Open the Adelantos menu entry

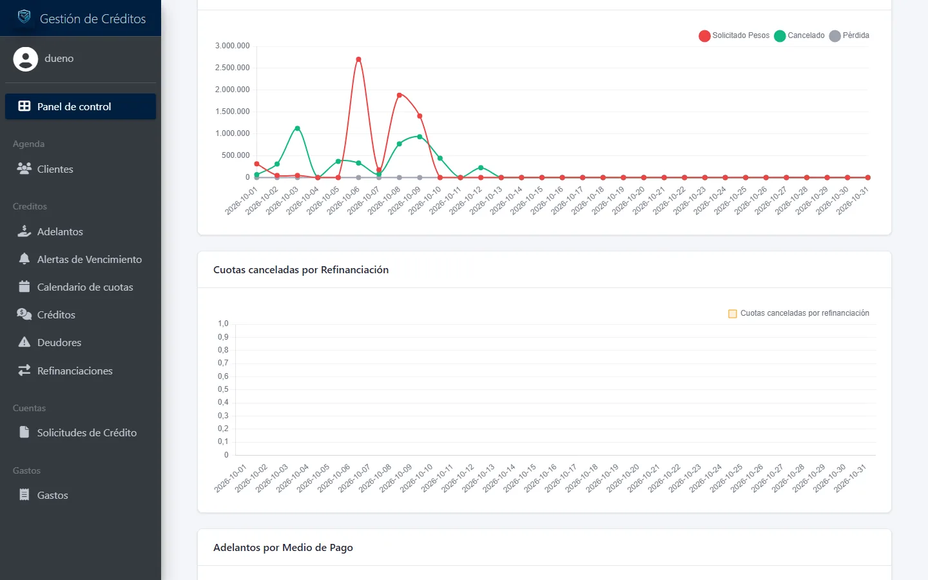point(81,231)
